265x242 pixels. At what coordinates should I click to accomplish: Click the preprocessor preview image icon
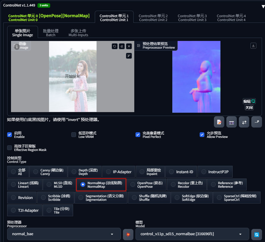[x=138, y=46]
